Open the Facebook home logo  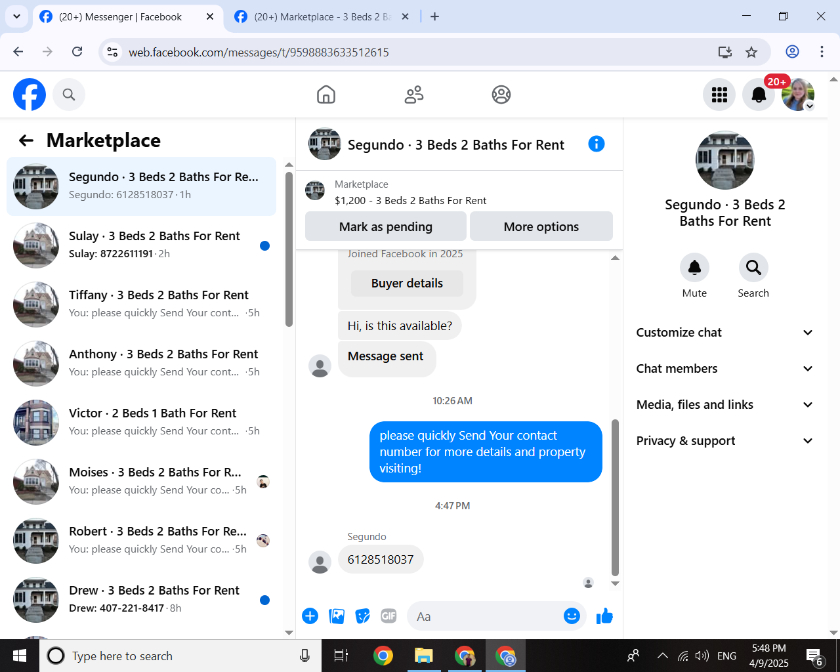point(30,94)
